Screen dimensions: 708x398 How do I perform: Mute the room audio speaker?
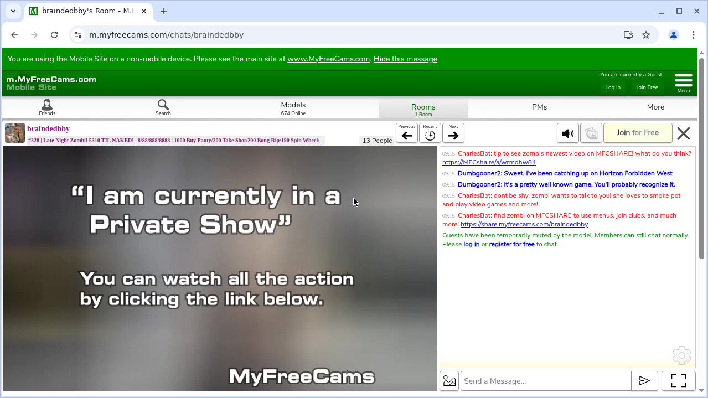[567, 133]
